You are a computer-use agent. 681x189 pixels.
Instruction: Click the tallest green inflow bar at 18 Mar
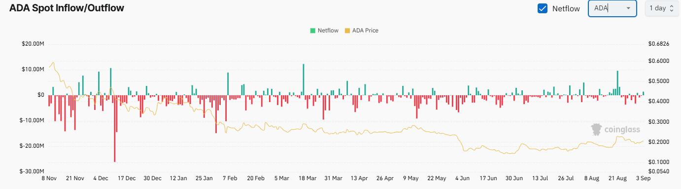click(303, 80)
